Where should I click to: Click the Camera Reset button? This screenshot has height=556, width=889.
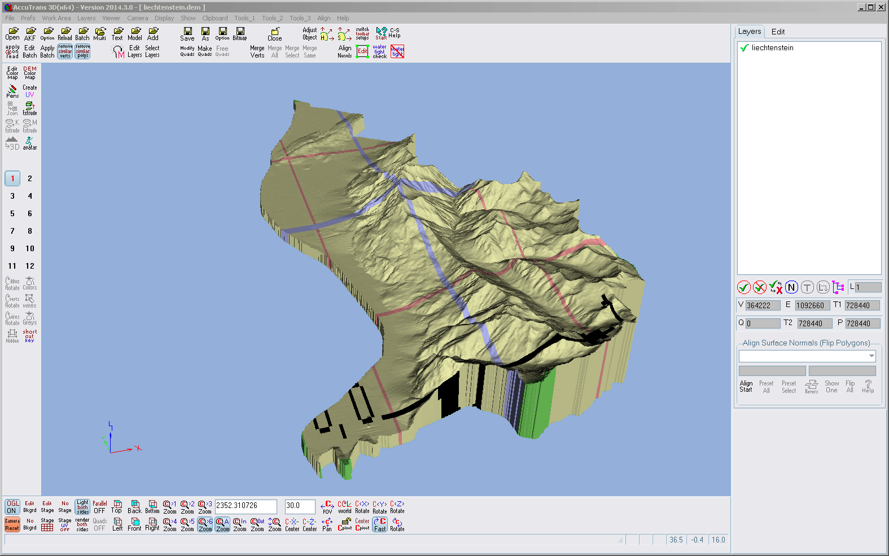(12, 524)
